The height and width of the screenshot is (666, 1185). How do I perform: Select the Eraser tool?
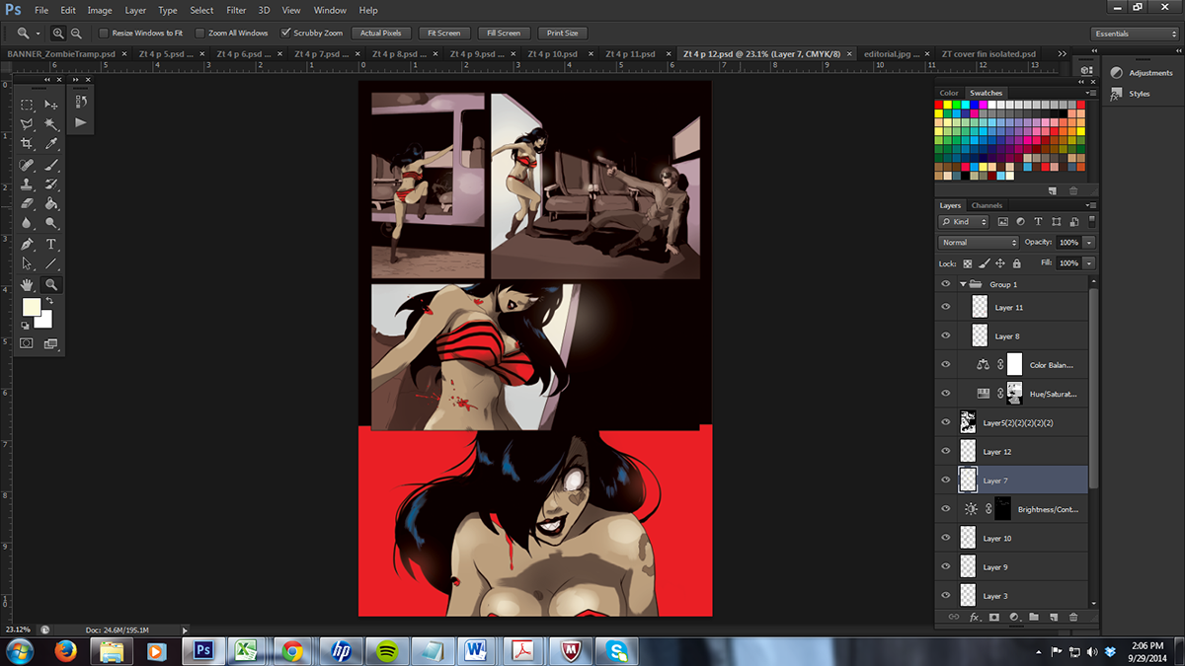28,204
